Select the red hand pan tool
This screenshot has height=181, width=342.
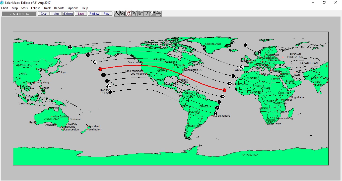[x=129, y=14]
